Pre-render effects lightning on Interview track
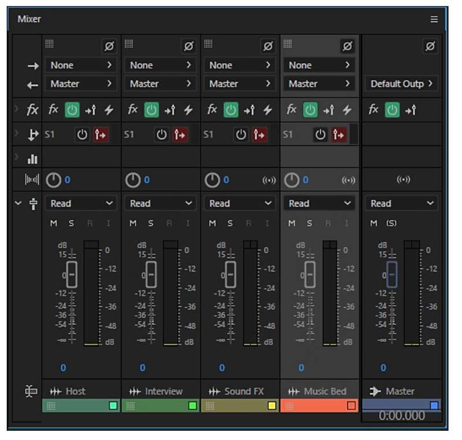The image size is (462, 440). point(189,110)
